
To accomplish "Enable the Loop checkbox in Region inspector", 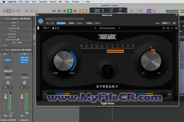I will (18, 26).
